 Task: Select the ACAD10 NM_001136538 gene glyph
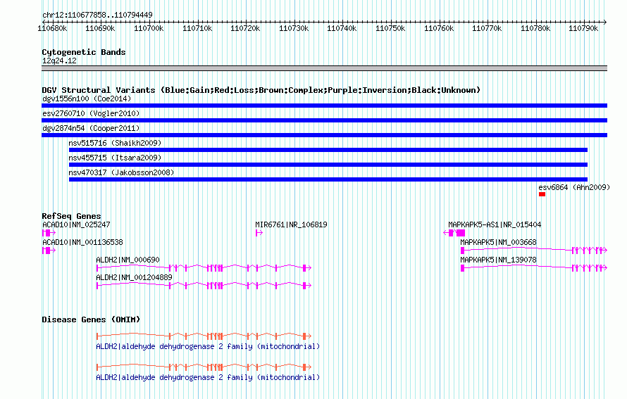coord(49,251)
